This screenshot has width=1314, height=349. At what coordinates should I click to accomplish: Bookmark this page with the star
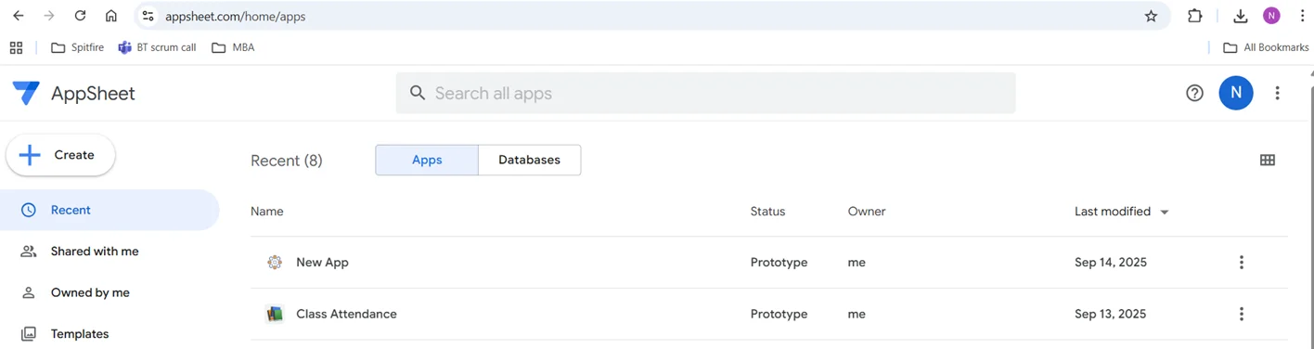pos(1151,16)
